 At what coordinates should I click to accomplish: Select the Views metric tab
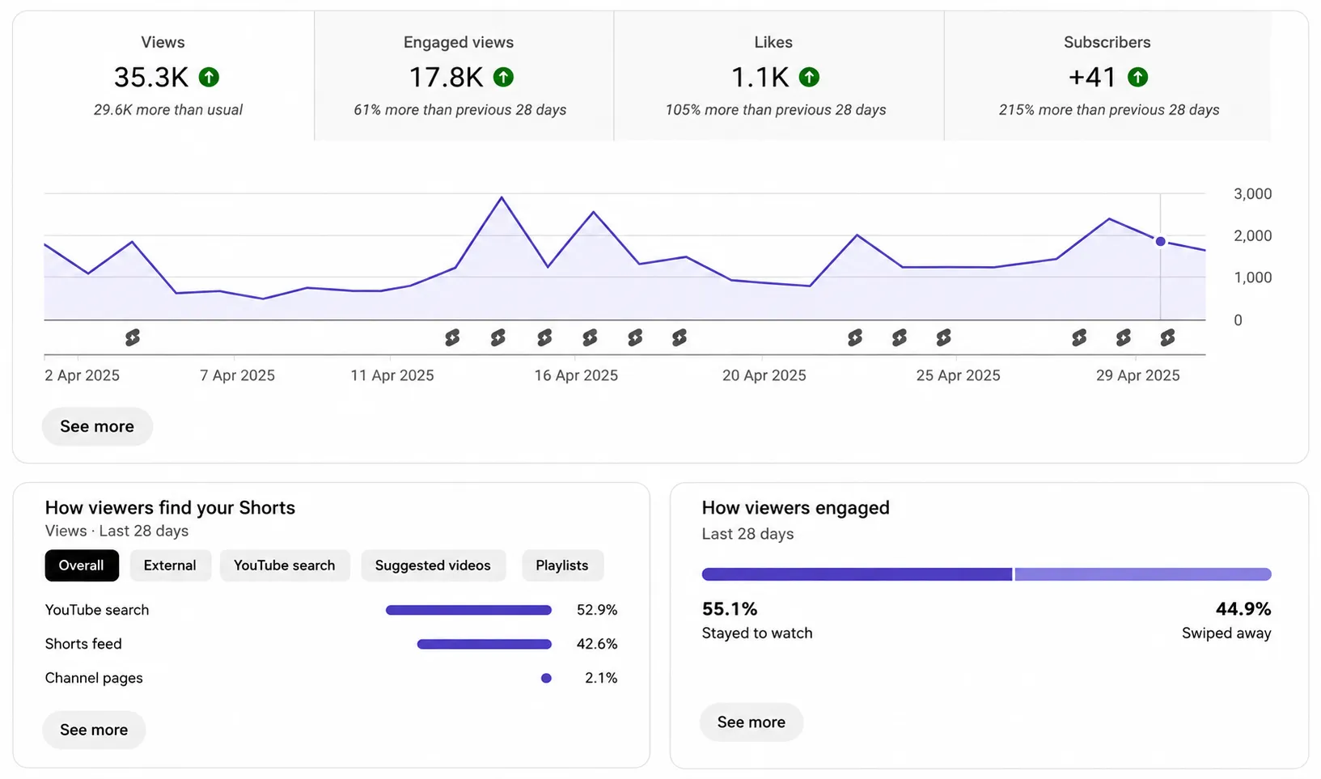(x=163, y=76)
